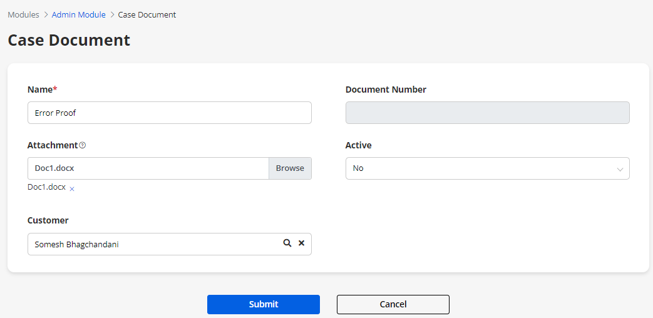653x318 pixels.
Task: Click the Customer search magnifier icon
Action: tap(287, 244)
